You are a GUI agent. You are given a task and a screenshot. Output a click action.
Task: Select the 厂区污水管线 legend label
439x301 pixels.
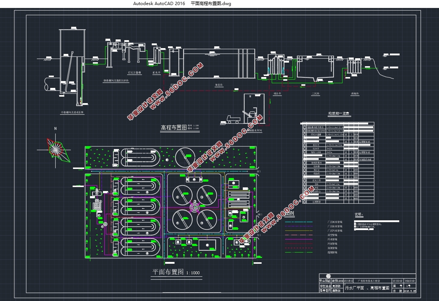[x=334, y=230]
